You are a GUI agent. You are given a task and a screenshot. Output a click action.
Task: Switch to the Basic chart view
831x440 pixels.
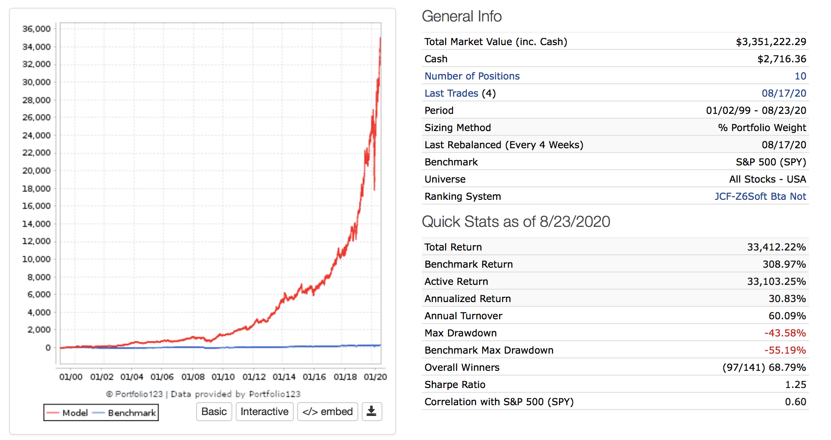pos(214,412)
